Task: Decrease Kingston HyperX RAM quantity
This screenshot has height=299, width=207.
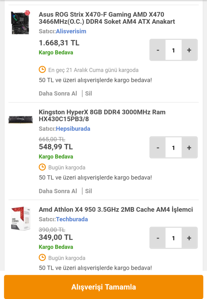Action: pos(158,148)
